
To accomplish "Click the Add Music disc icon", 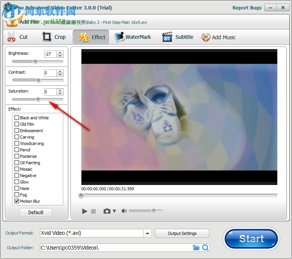I will click(206, 37).
